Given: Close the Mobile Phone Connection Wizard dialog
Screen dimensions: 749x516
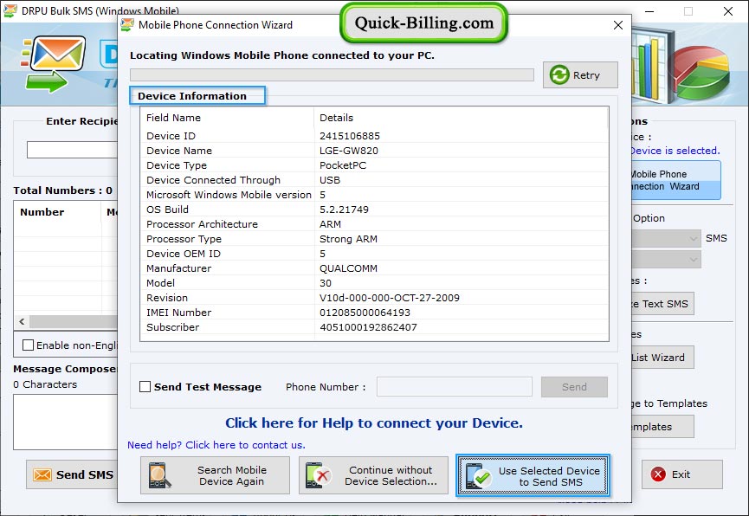Looking at the screenshot, I should (x=617, y=25).
